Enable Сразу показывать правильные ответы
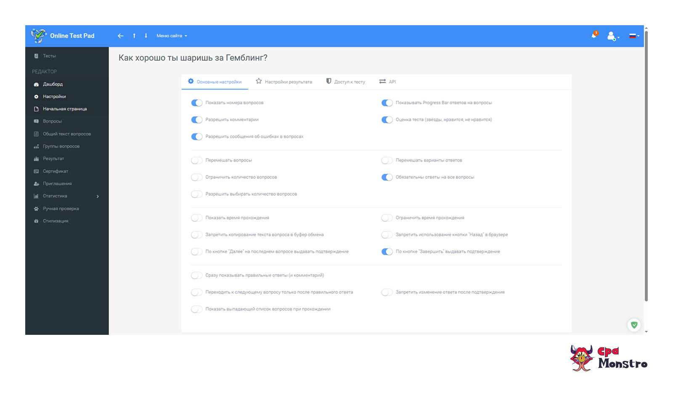The width and height of the screenshot is (673, 397). tap(197, 276)
